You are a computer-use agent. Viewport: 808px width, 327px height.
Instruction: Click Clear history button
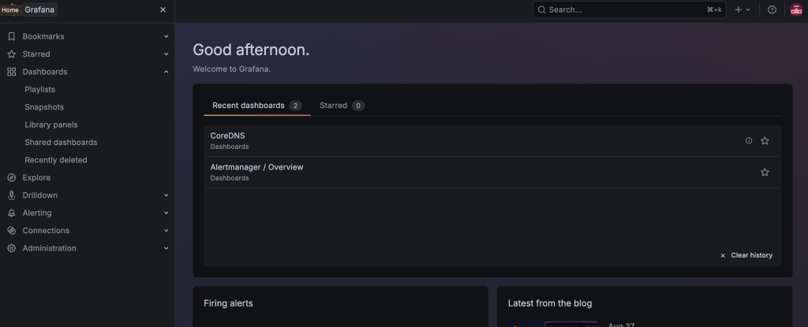(x=746, y=255)
